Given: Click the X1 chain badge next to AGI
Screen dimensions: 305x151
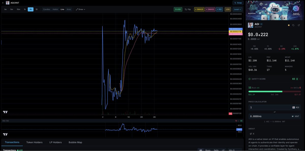Looking at the screenshot, I should pyautogui.click(x=261, y=24).
